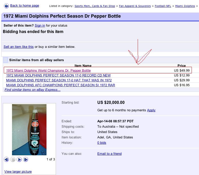Screen dimensions: 199x175
Task: Skip to last picture in slideshow
Action: pos(26,159)
